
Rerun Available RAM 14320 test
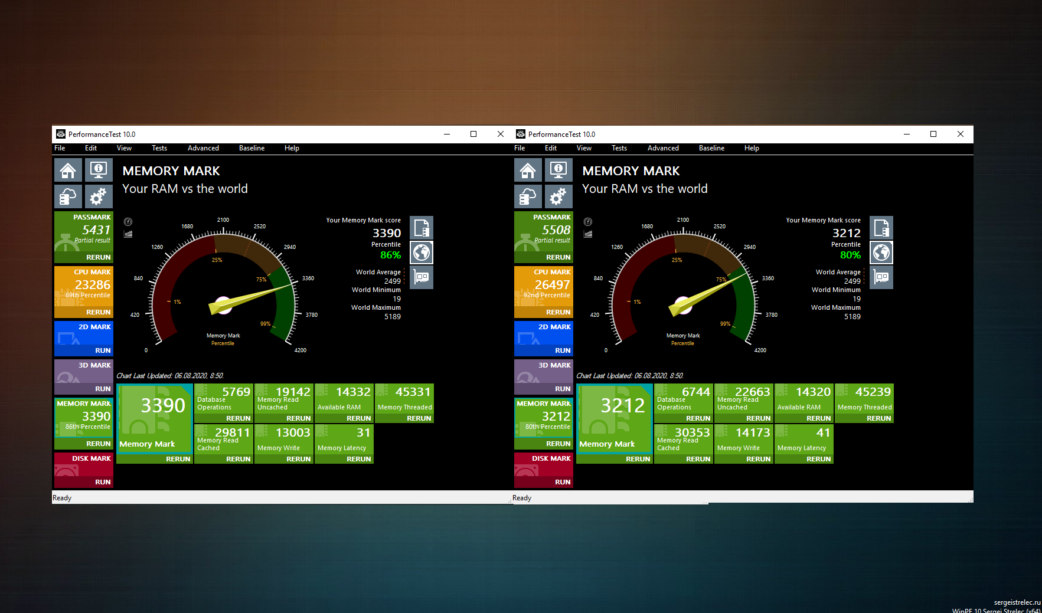819,418
